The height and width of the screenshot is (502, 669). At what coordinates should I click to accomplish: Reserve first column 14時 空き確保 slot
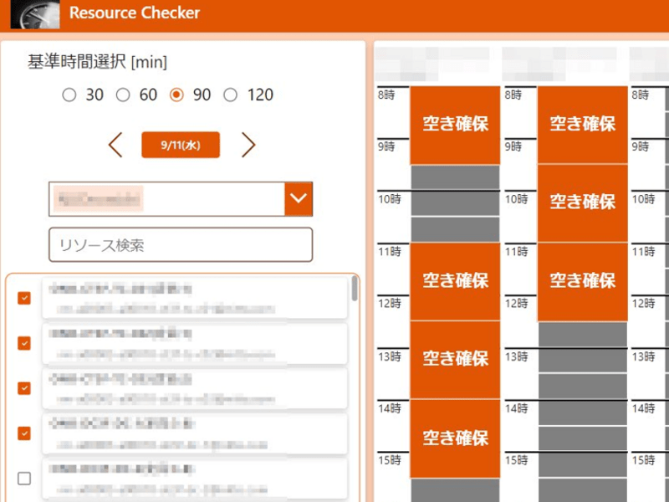[455, 438]
